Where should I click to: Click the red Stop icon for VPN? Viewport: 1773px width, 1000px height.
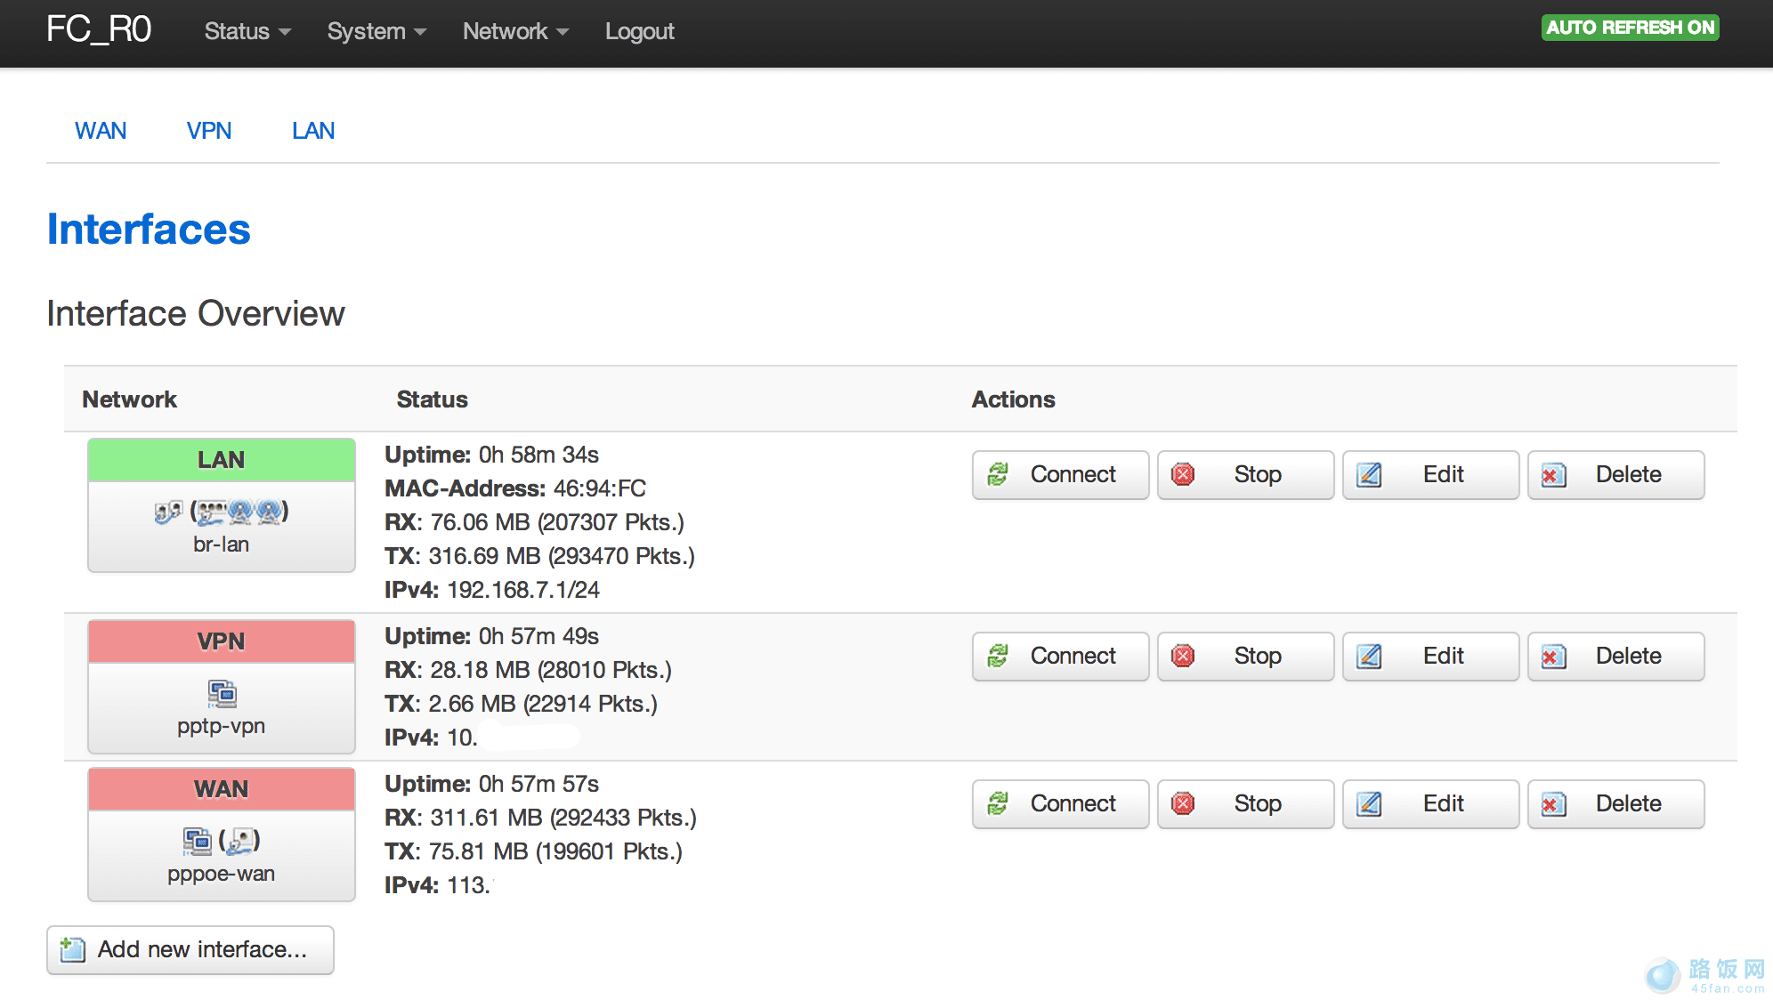click(1183, 656)
